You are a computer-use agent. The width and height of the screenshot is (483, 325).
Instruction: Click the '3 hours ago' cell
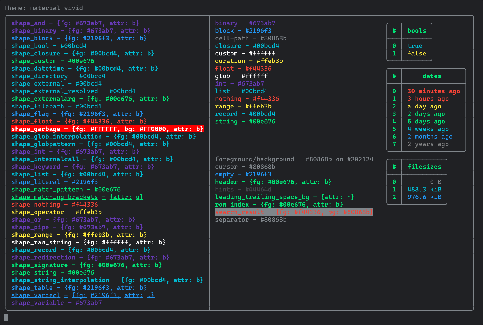tap(428, 99)
